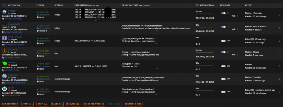
Task: Click the Network column header
Action: (59, 5)
